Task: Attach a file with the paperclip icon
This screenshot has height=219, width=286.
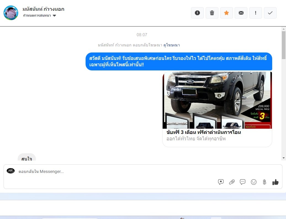Action: (x=232, y=182)
